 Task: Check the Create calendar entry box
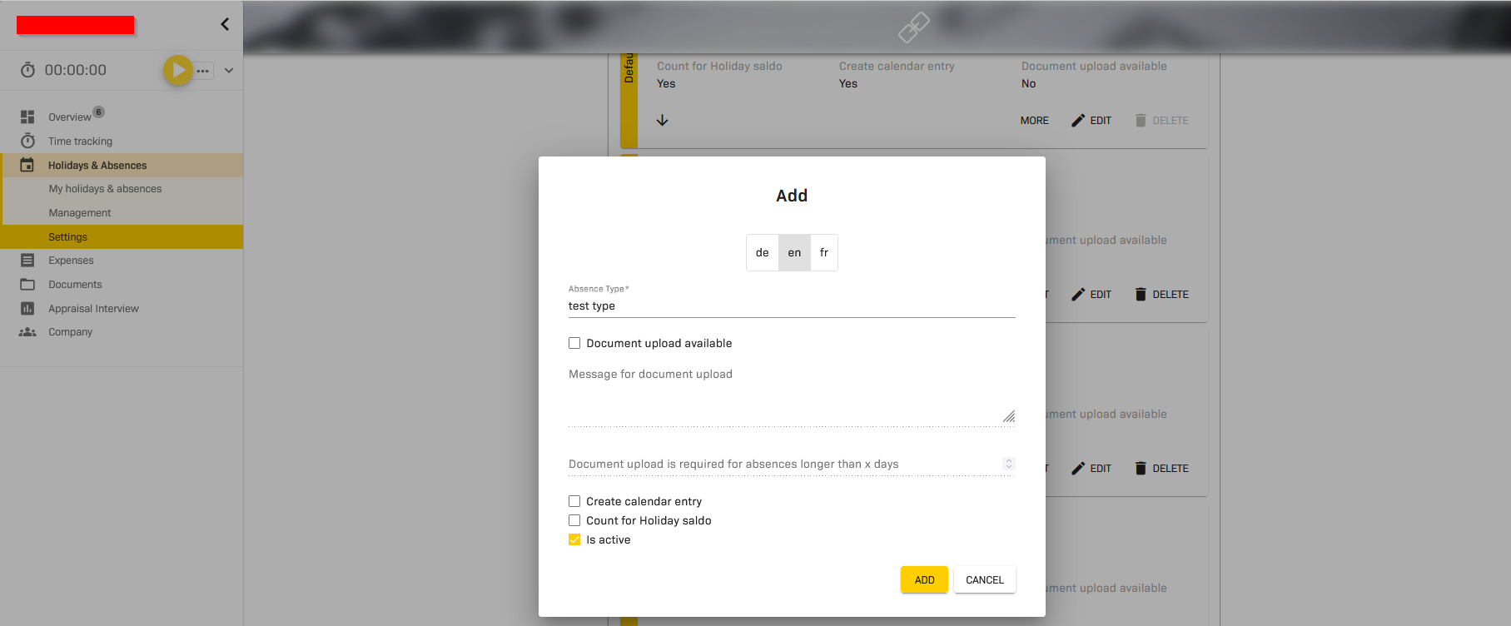[574, 501]
